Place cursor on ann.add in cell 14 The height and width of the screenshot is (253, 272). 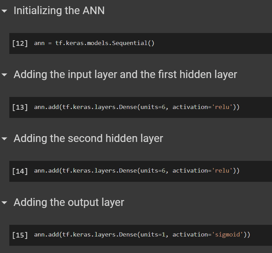(46, 171)
